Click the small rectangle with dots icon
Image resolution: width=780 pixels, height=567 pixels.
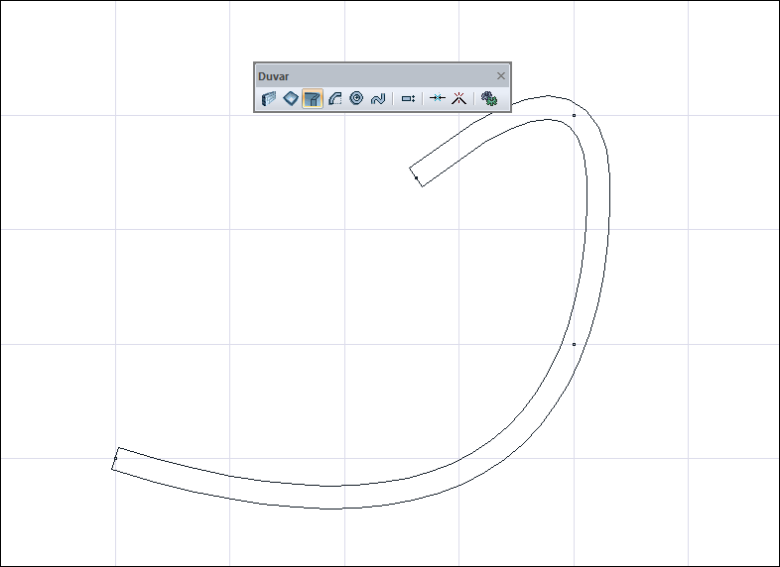408,99
